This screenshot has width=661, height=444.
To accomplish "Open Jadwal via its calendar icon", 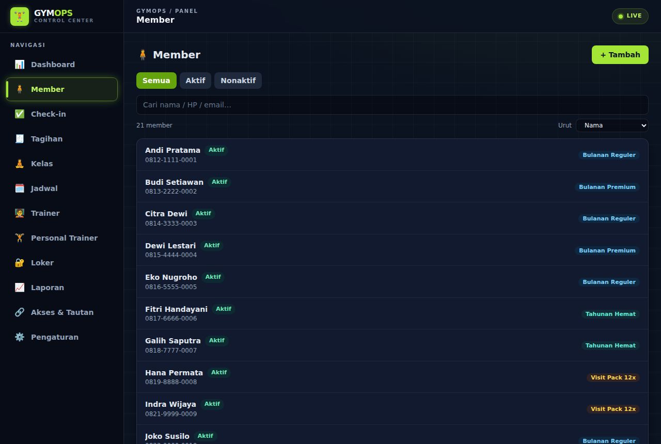I will (x=20, y=188).
